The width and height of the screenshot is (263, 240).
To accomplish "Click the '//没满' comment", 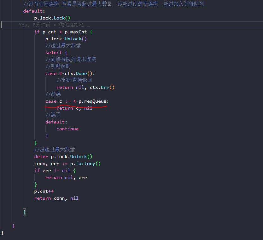I will click(x=53, y=94).
